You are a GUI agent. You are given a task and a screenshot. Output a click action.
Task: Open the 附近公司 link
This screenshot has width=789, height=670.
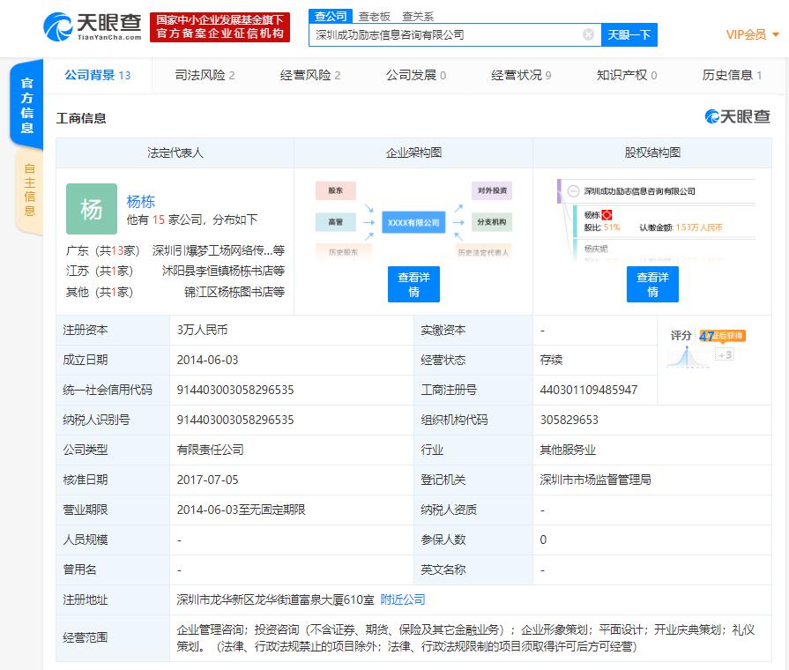(403, 599)
